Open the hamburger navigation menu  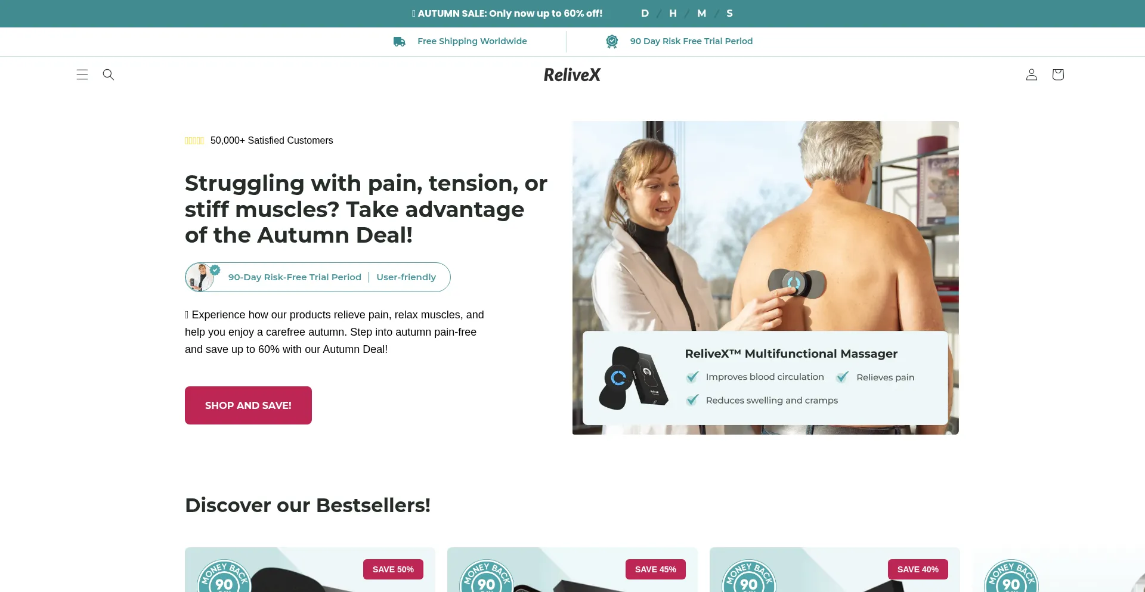82,75
